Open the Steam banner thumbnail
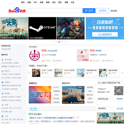Screen dimensions: 124x124 click(x=42, y=28)
